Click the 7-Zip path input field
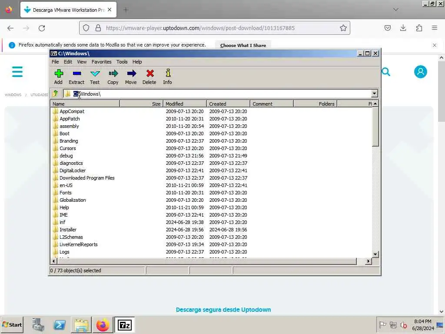Image resolution: width=445 pixels, height=334 pixels. pyautogui.click(x=217, y=94)
